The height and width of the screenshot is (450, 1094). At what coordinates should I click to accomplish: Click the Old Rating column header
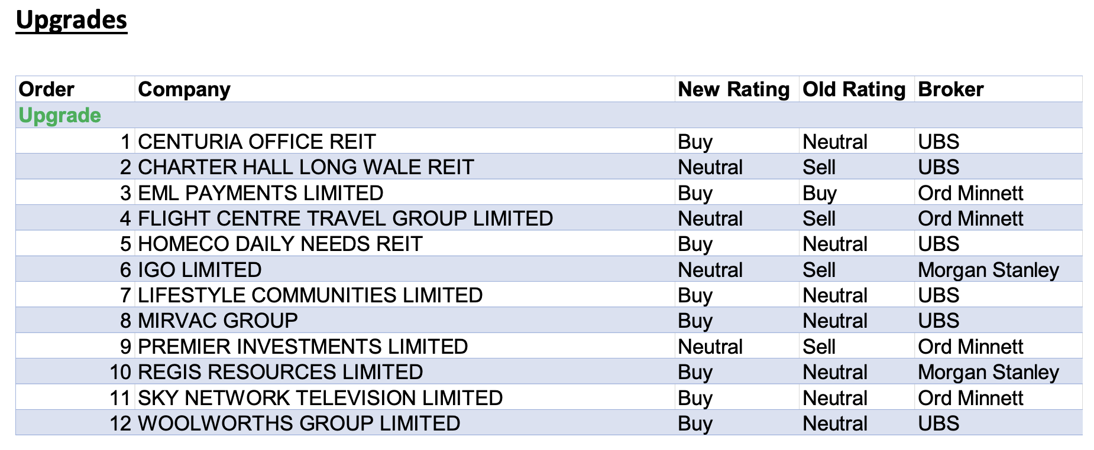click(x=853, y=89)
